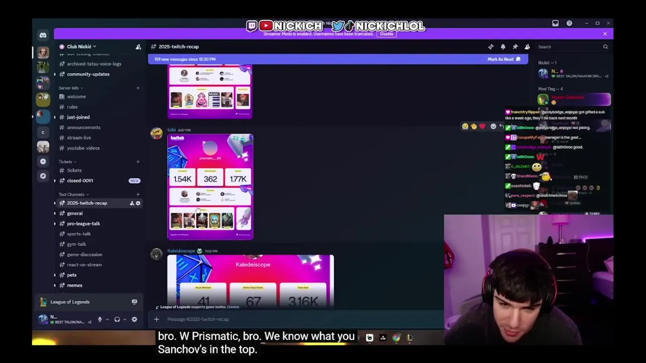Open tobi's Twitch recap image
The height and width of the screenshot is (363, 646).
[210, 187]
